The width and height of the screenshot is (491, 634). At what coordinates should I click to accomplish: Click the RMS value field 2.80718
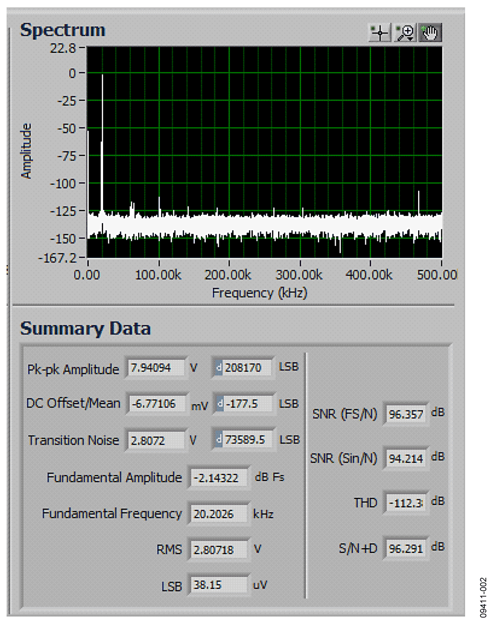pos(220,550)
